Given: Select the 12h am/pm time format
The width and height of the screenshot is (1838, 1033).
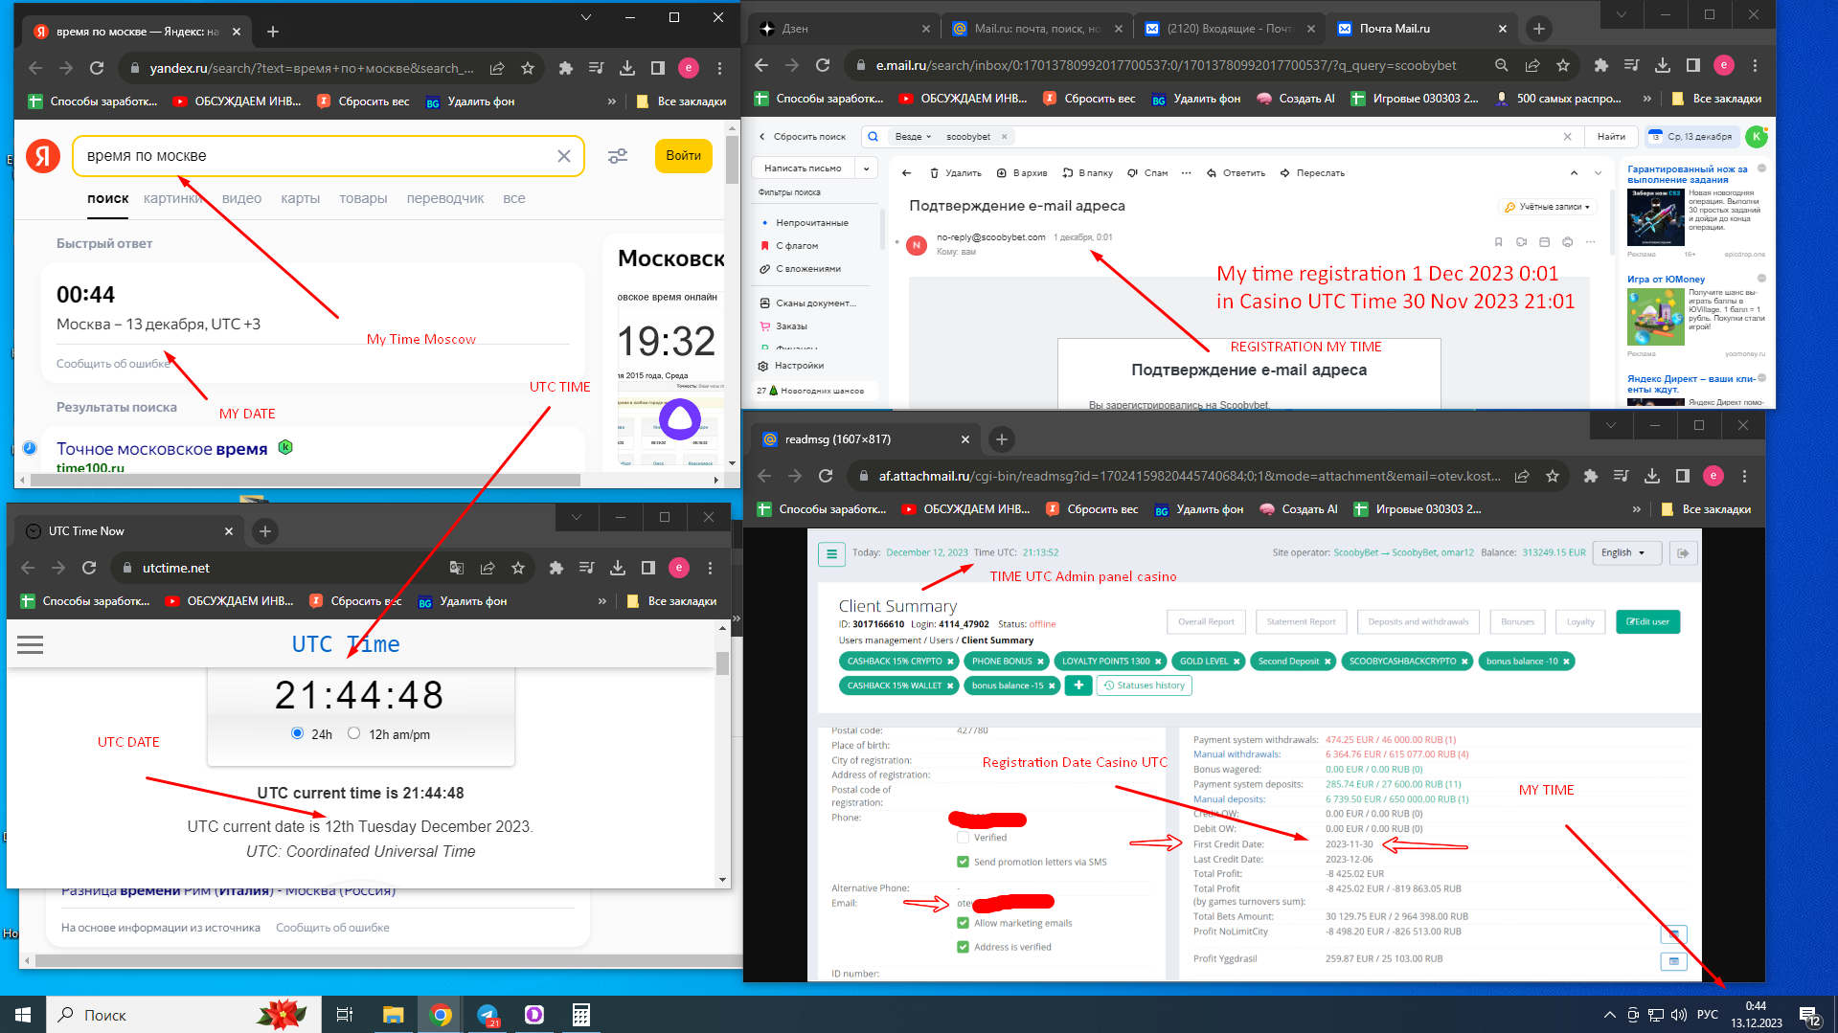Looking at the screenshot, I should click(354, 733).
